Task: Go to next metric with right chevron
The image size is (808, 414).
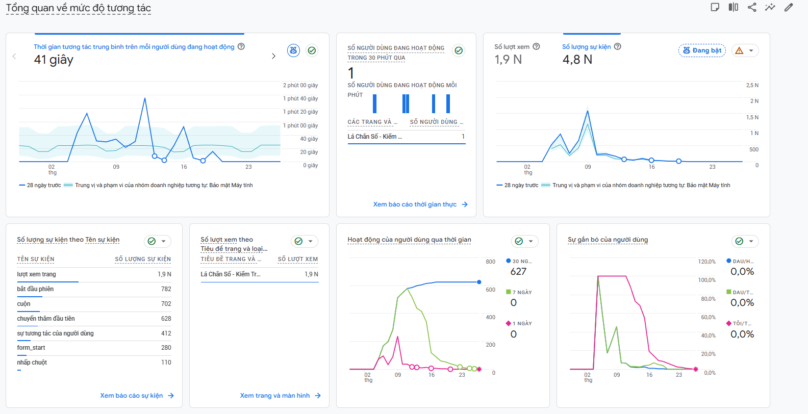Action: point(273,56)
